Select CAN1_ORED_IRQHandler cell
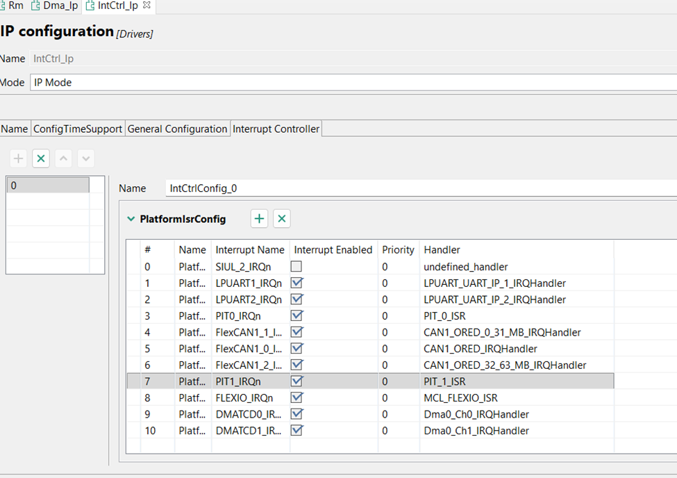The width and height of the screenshot is (677, 478). (x=516, y=349)
